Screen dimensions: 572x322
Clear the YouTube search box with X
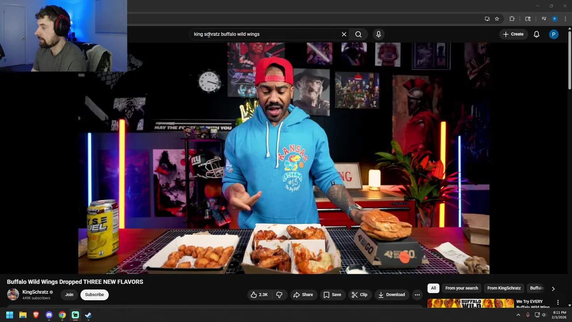pos(344,34)
